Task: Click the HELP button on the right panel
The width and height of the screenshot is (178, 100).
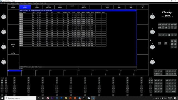Action: tap(175, 35)
